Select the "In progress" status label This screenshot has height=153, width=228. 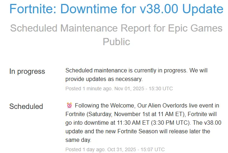point(27,71)
